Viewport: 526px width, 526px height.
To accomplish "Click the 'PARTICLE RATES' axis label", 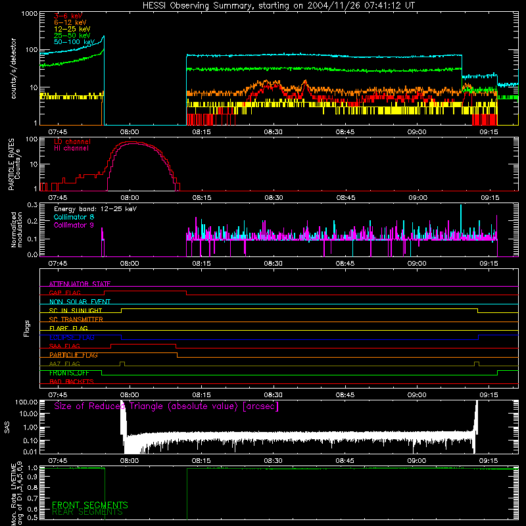I will point(11,164).
